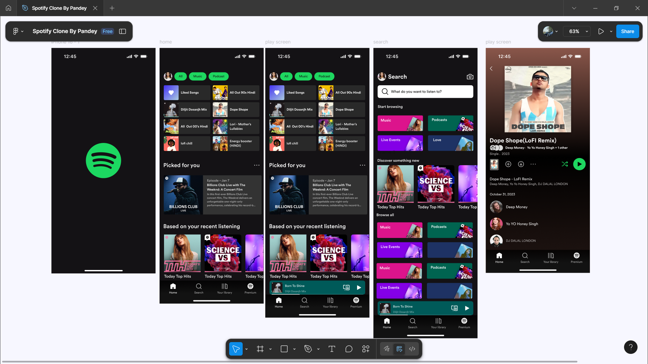Select the Rectangle shape tool
This screenshot has width=648, height=364.
click(x=284, y=349)
